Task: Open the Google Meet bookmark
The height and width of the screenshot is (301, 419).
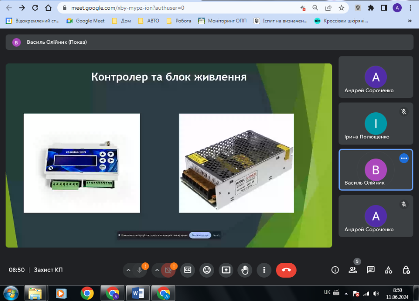Action: click(x=86, y=21)
